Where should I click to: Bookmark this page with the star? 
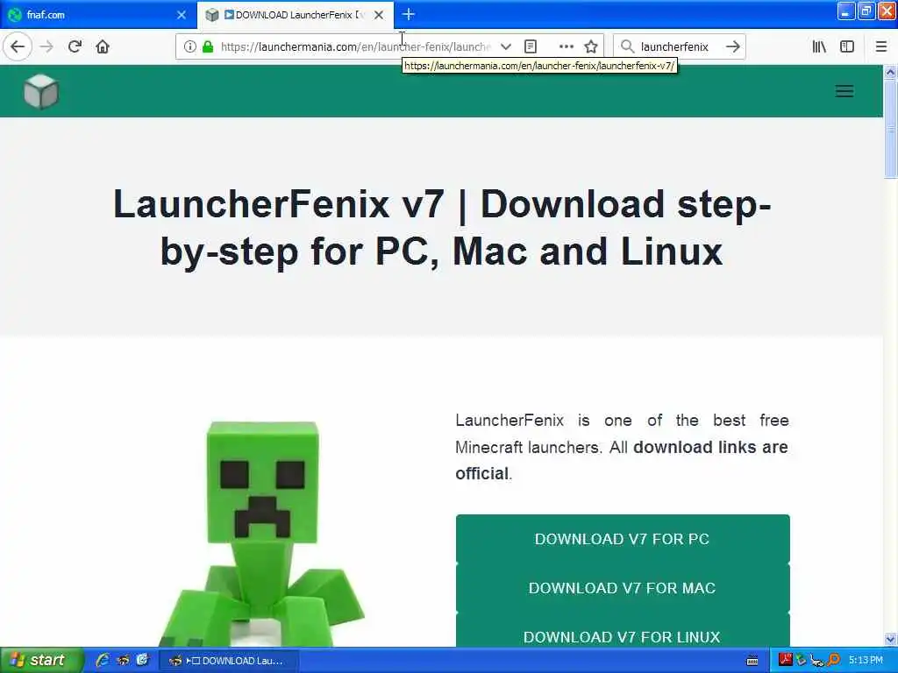coord(591,46)
